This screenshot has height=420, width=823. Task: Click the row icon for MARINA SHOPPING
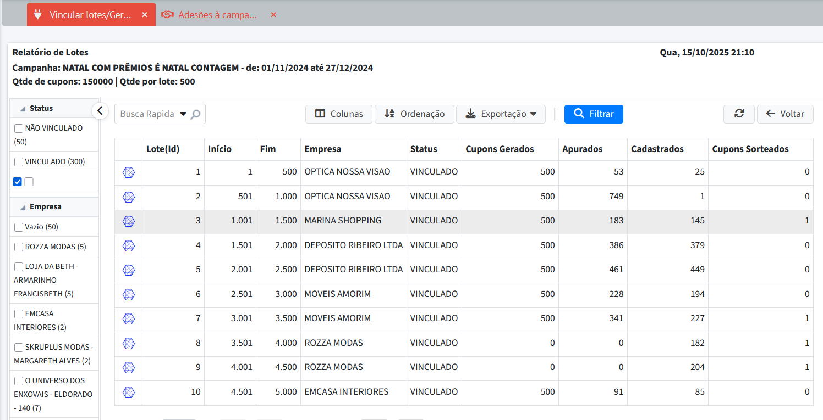coord(129,221)
